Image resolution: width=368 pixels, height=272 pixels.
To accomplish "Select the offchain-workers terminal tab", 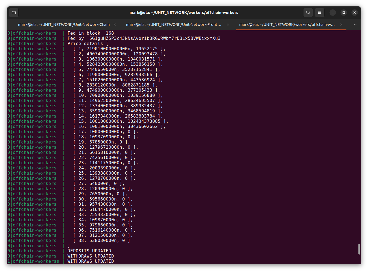I will (x=287, y=25).
